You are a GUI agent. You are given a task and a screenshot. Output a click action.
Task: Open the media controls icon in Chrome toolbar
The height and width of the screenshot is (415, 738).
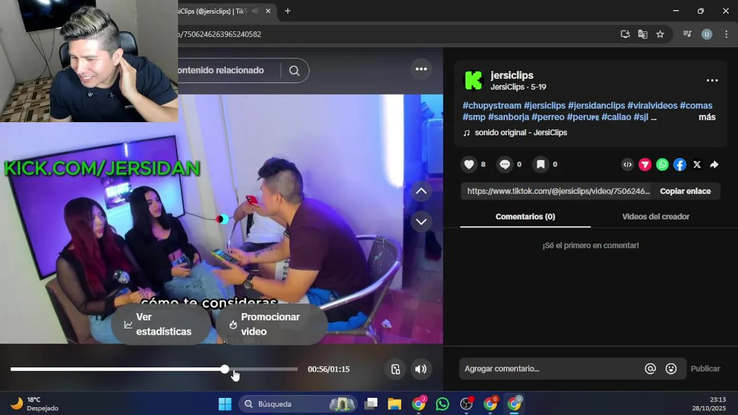[x=687, y=34]
